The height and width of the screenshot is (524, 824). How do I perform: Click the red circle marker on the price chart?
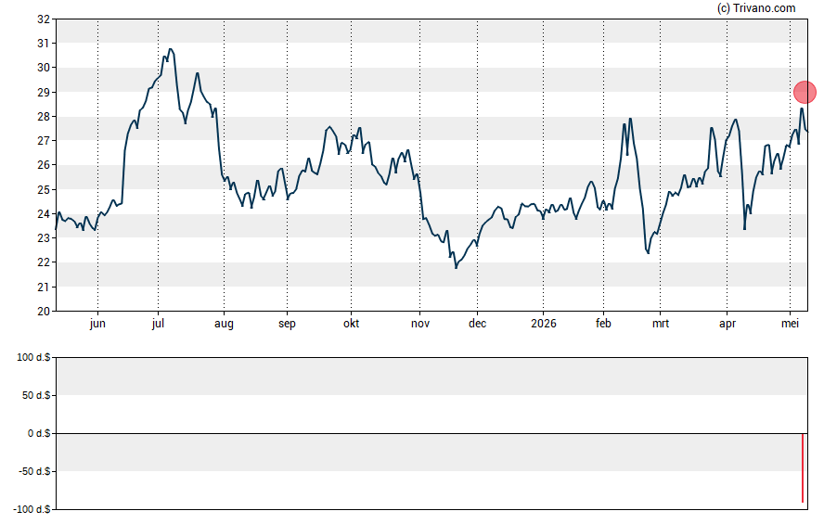pyautogui.click(x=805, y=92)
